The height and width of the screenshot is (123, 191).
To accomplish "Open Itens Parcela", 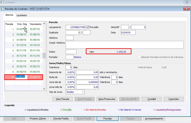I will (62, 99).
